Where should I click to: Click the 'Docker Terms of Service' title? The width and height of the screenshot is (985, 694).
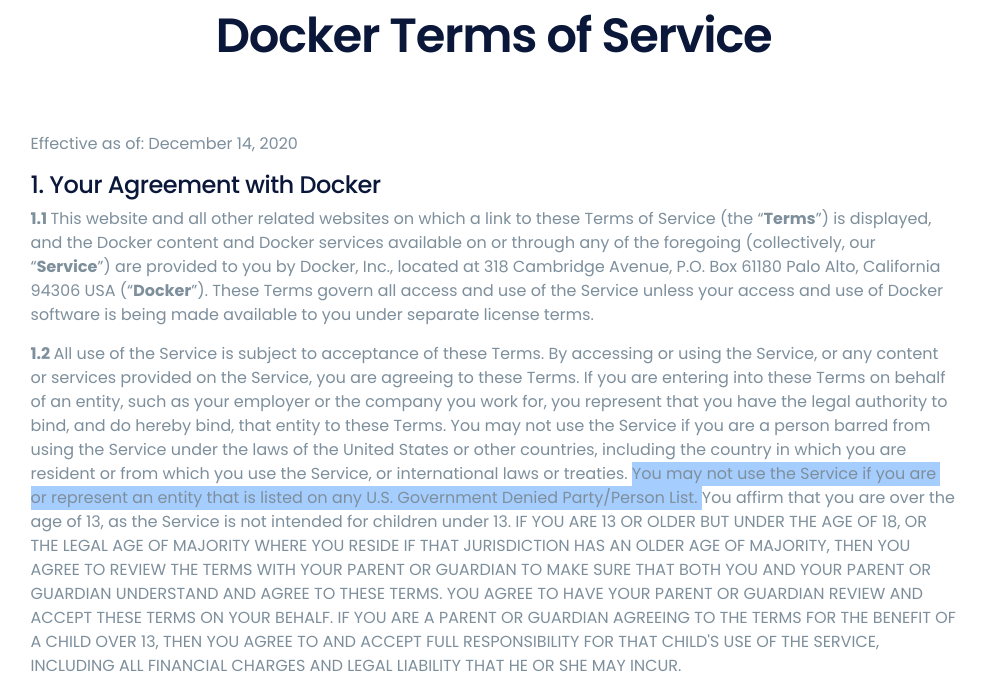point(493,35)
